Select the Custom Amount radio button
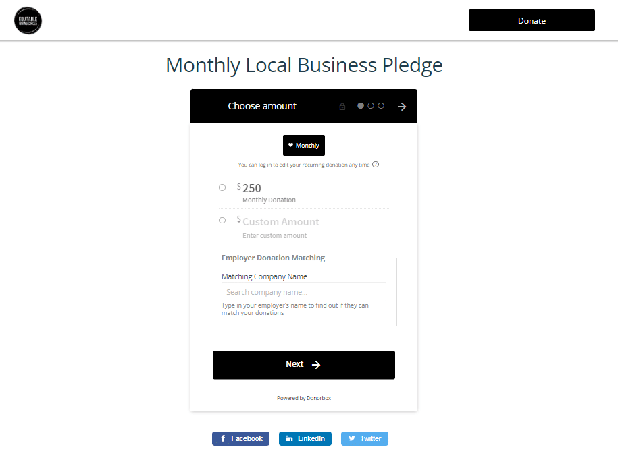The height and width of the screenshot is (466, 618). pyautogui.click(x=222, y=220)
